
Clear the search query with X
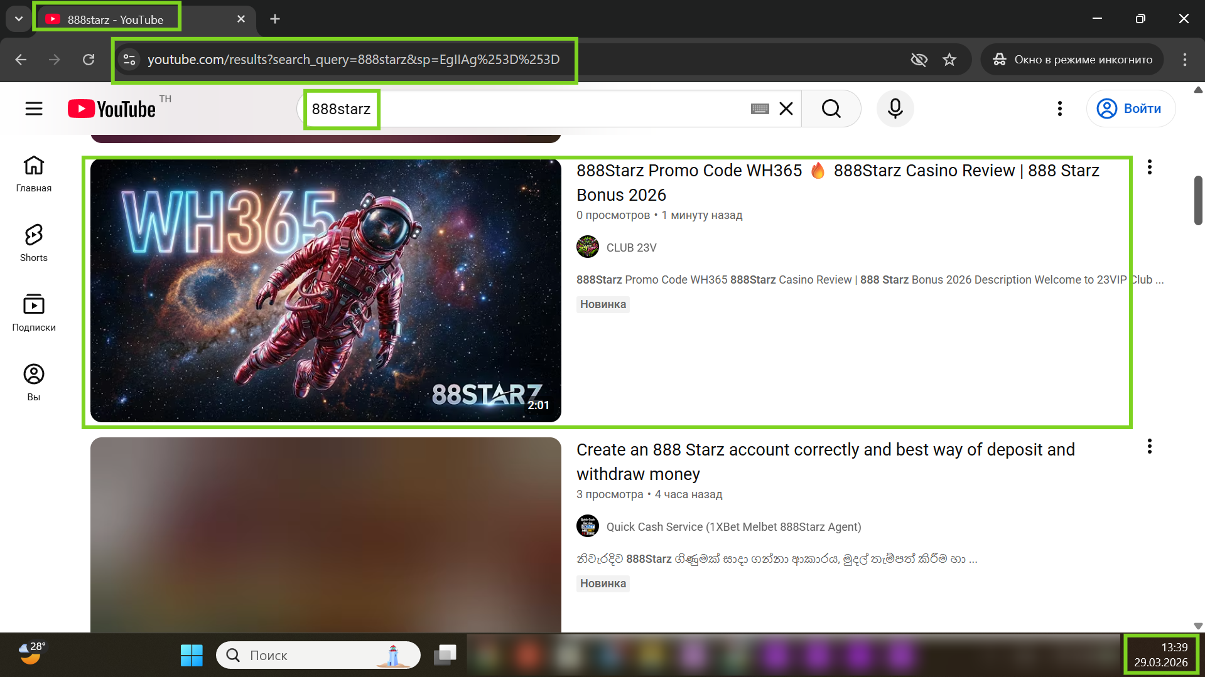786,109
